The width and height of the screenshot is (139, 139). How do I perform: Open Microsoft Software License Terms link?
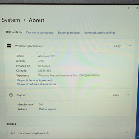(x=36, y=84)
